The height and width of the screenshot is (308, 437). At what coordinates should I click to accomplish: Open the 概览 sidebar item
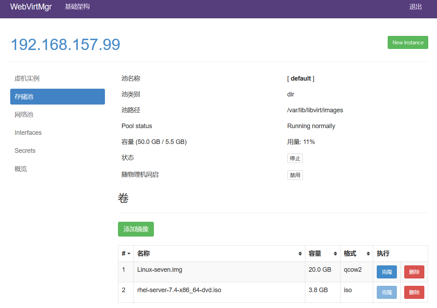[x=57, y=169]
